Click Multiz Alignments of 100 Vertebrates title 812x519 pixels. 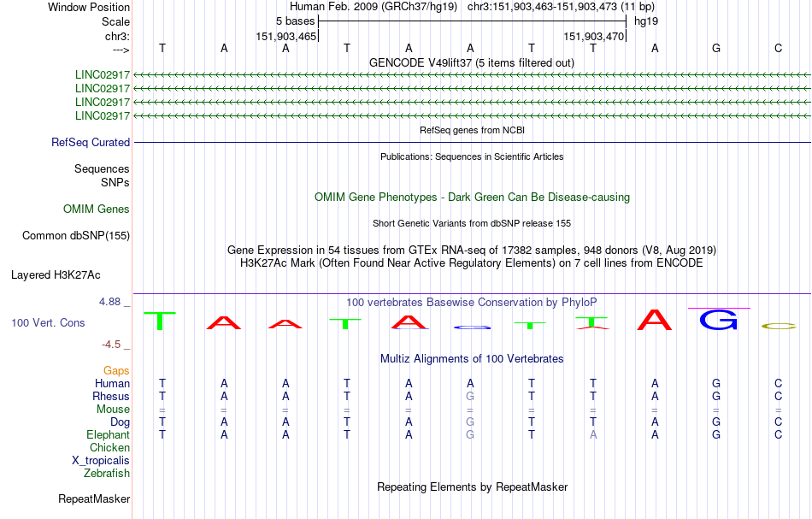pos(472,358)
